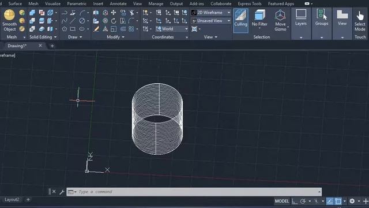Open the Insert ribbon tab
Image resolution: width=369 pixels, height=208 pixels.
coord(98,3)
